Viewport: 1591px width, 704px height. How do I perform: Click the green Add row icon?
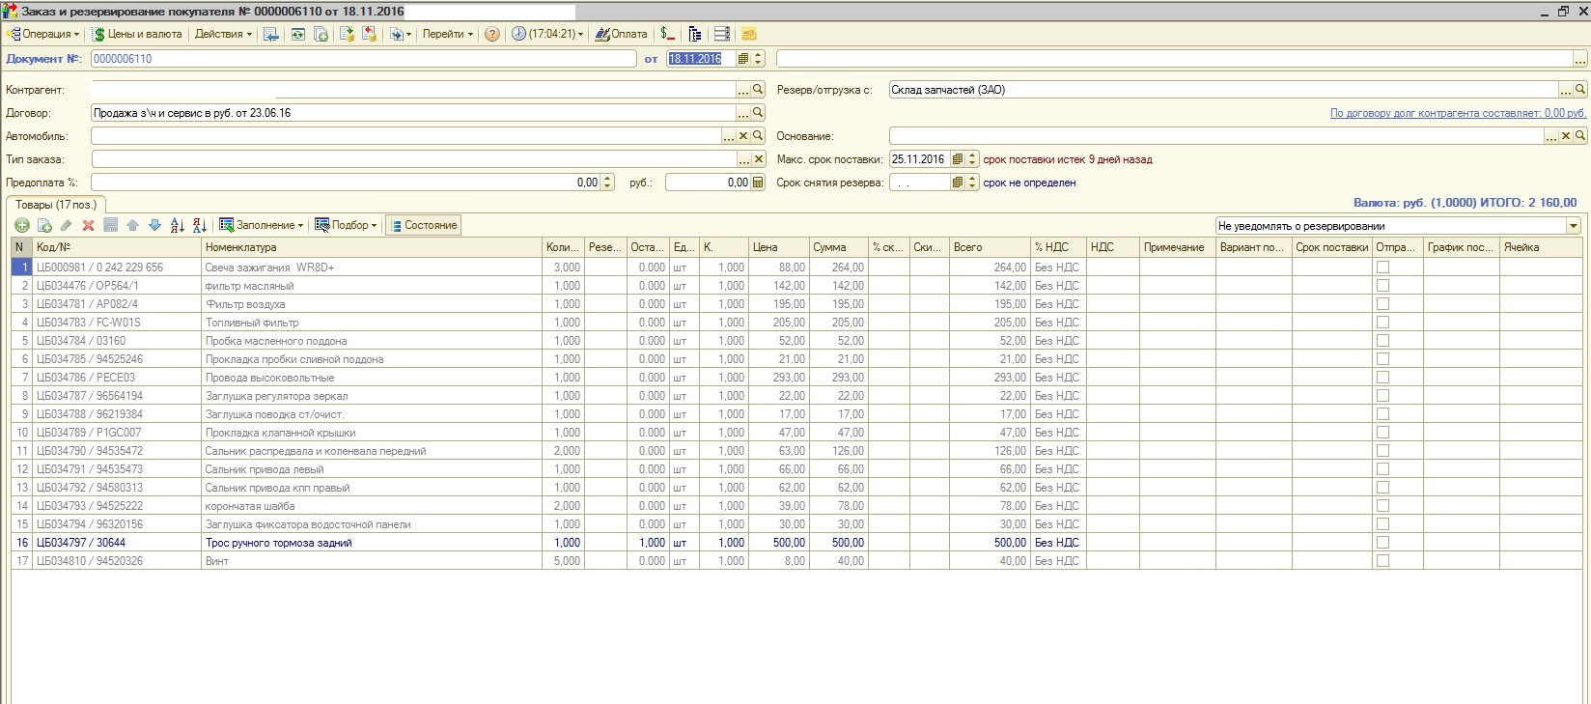click(x=21, y=225)
